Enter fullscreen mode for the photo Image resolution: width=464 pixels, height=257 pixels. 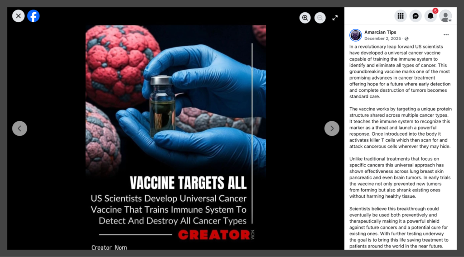[x=335, y=18]
